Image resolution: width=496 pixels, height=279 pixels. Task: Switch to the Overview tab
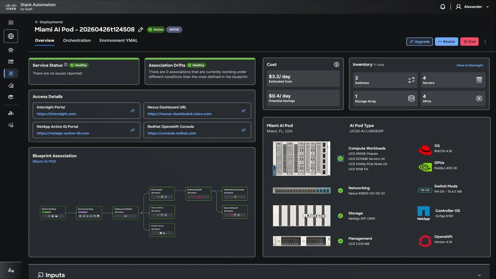point(45,40)
